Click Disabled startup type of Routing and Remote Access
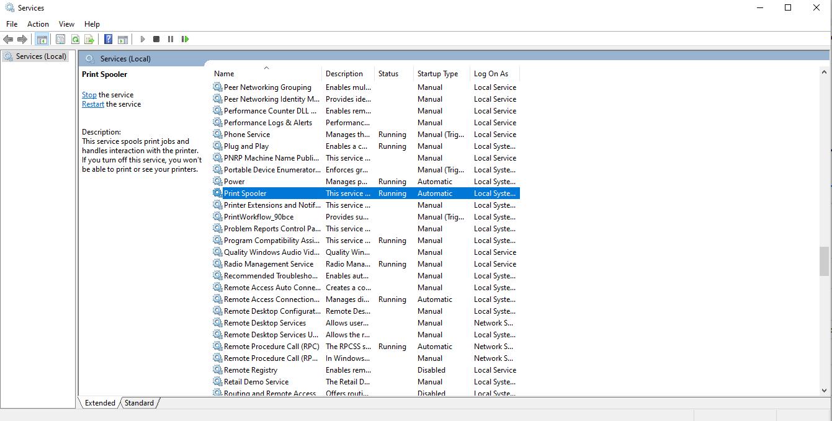 (x=431, y=393)
